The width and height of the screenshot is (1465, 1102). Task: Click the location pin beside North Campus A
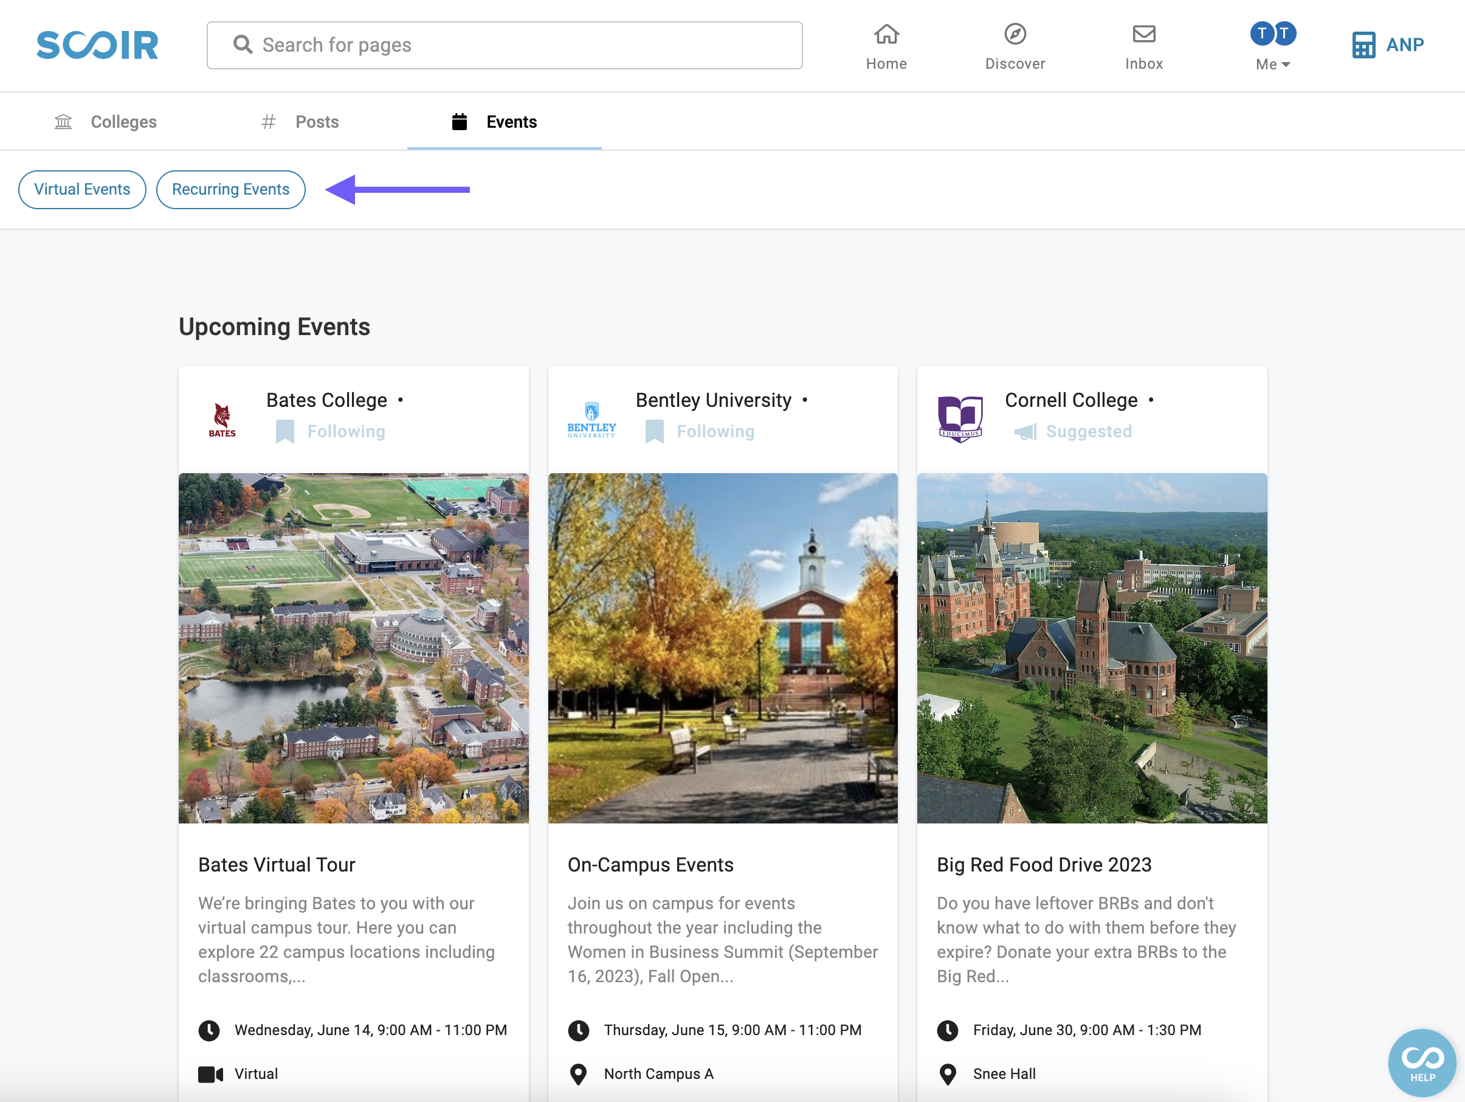tap(578, 1074)
